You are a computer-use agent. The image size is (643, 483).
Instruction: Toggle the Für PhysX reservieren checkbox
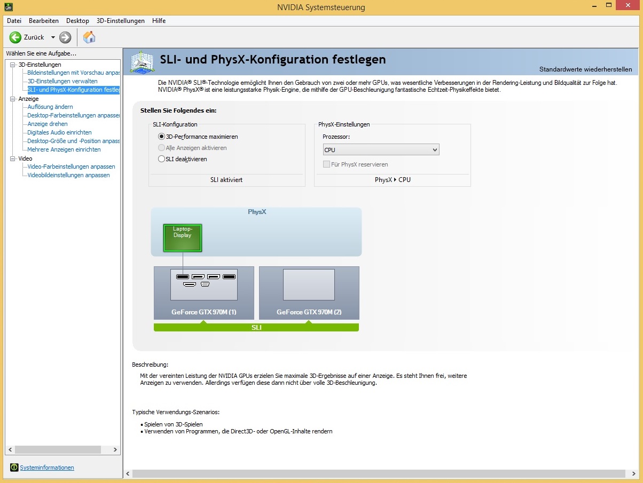[326, 164]
